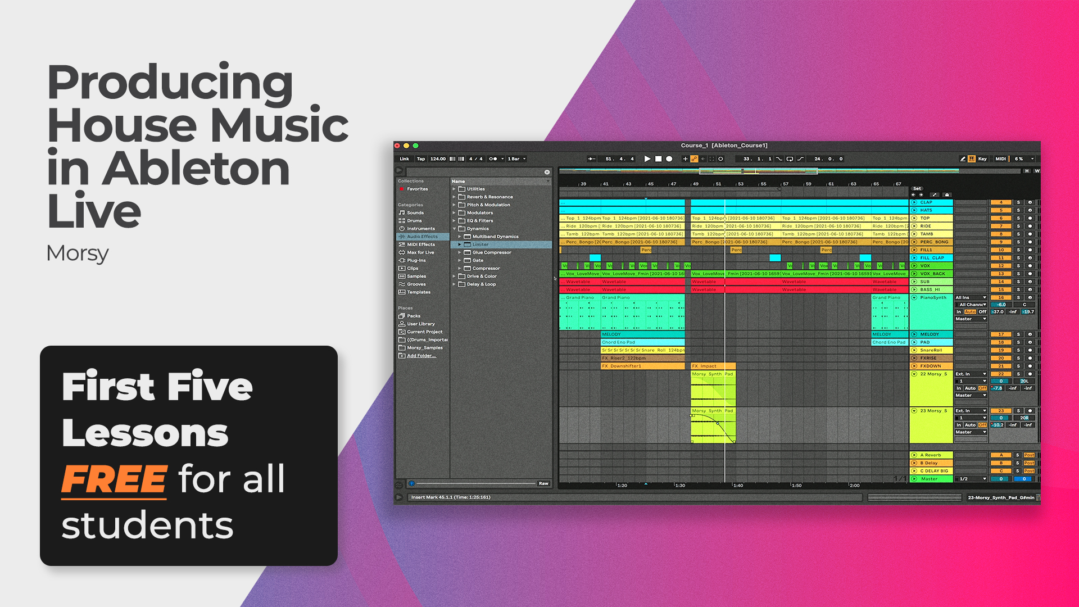Solo the VOX track
This screenshot has height=607, width=1079.
click(1018, 266)
